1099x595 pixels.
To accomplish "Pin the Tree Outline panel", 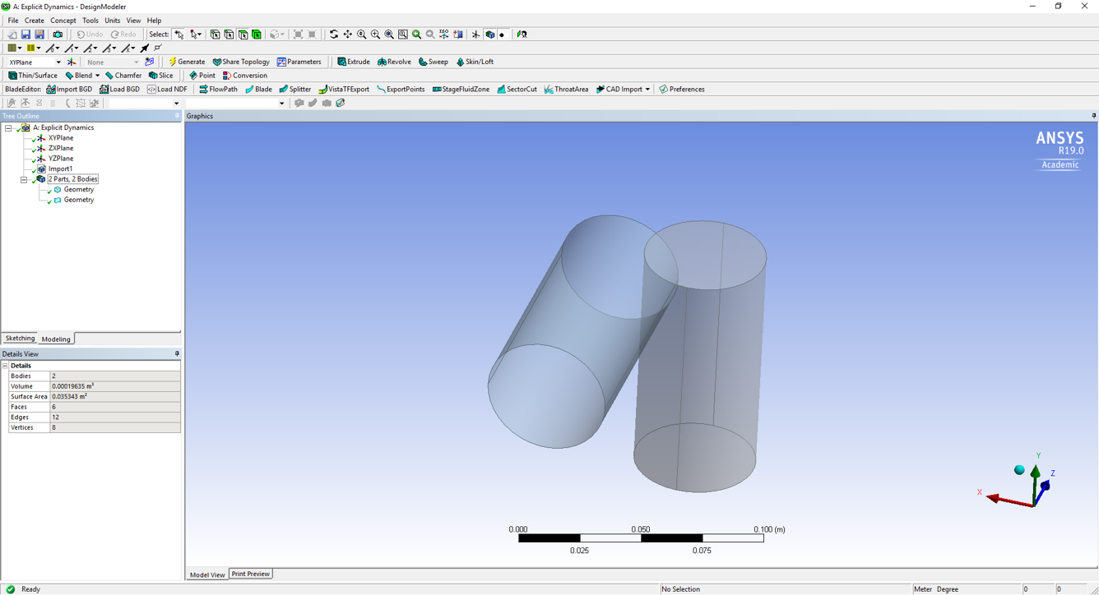I will tap(177, 116).
